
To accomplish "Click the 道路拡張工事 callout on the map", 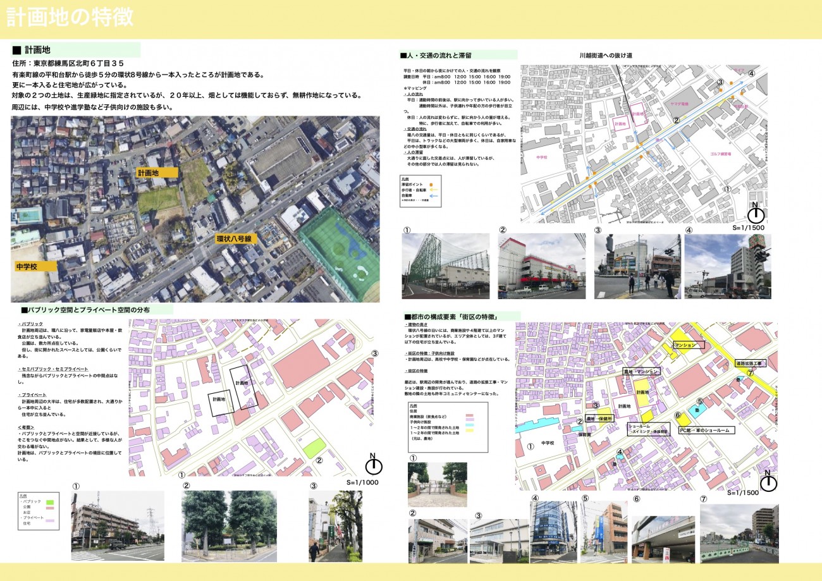I will (x=751, y=364).
